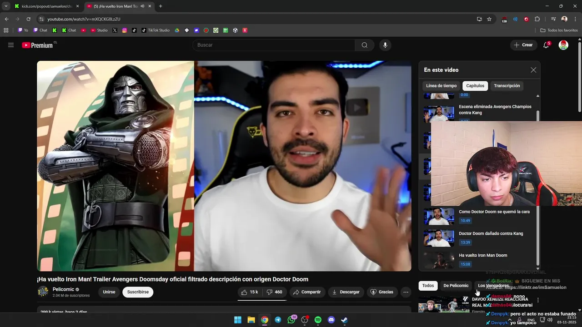Open Telegram from taskbar
This screenshot has height=327, width=582.
point(278,320)
